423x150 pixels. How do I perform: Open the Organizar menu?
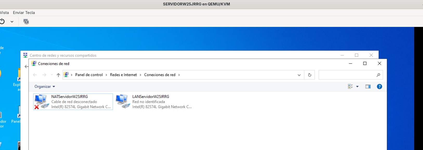coord(45,87)
